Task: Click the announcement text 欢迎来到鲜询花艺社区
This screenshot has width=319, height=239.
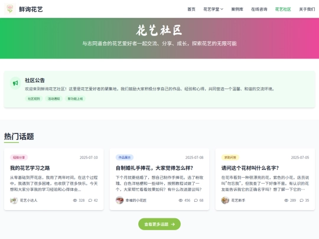Action: (149, 89)
